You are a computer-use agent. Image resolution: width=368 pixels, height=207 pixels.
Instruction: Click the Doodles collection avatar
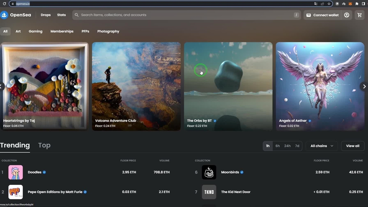[x=16, y=172]
